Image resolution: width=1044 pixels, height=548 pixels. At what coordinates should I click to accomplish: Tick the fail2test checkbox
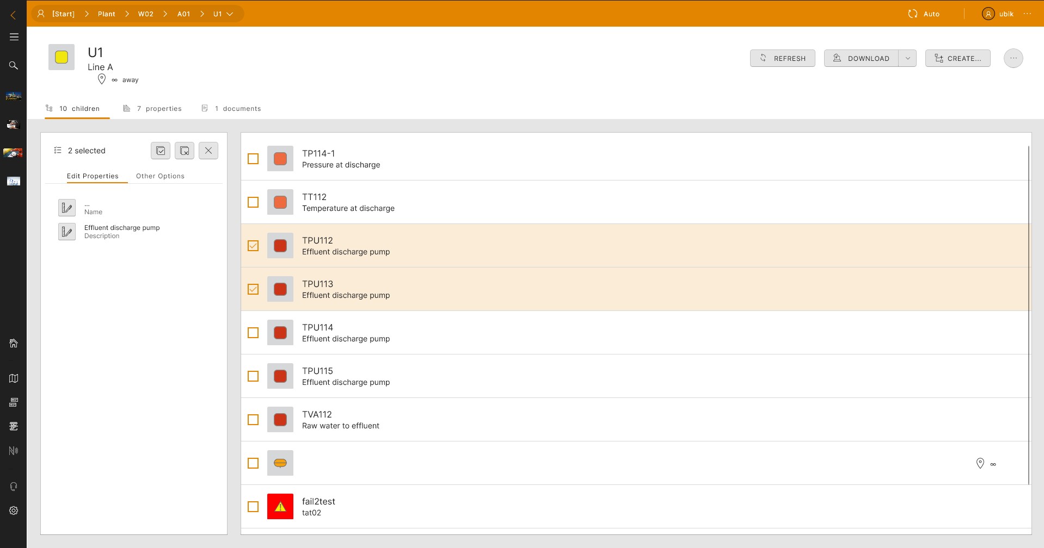pyautogui.click(x=253, y=507)
